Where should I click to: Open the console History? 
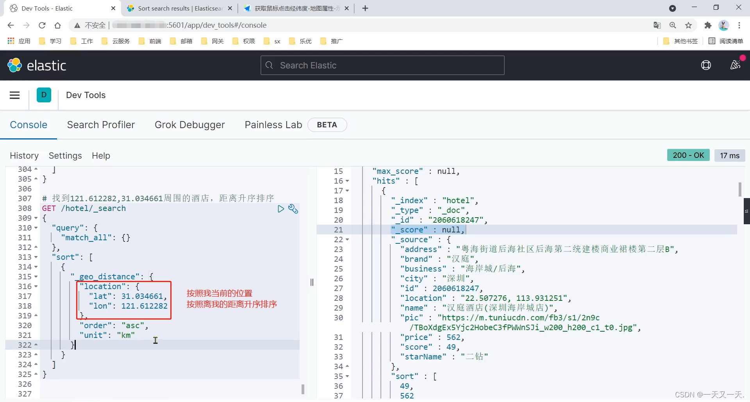pos(24,155)
